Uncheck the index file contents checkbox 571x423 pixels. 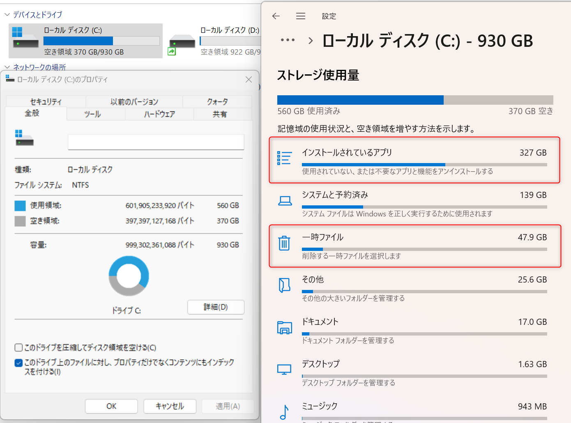pyautogui.click(x=18, y=363)
